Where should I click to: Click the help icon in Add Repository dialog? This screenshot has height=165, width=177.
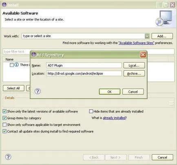click(38, 91)
